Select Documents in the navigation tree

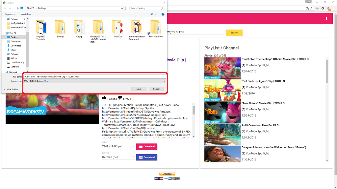pyautogui.click(x=16, y=42)
